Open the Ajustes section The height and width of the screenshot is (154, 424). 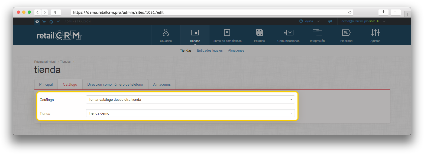tap(375, 35)
